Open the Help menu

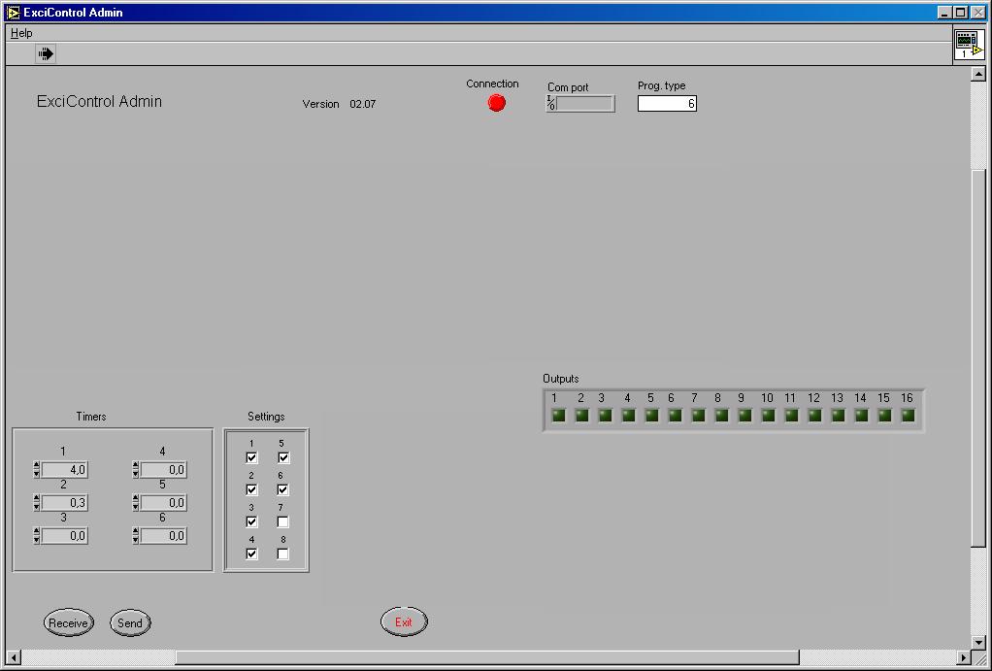tap(21, 33)
